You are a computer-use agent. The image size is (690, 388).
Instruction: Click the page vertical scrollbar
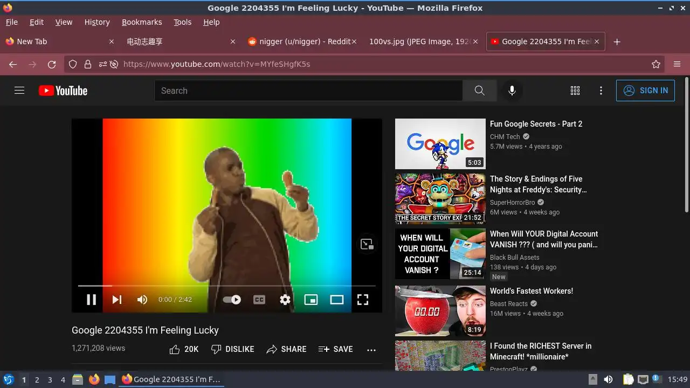click(686, 144)
